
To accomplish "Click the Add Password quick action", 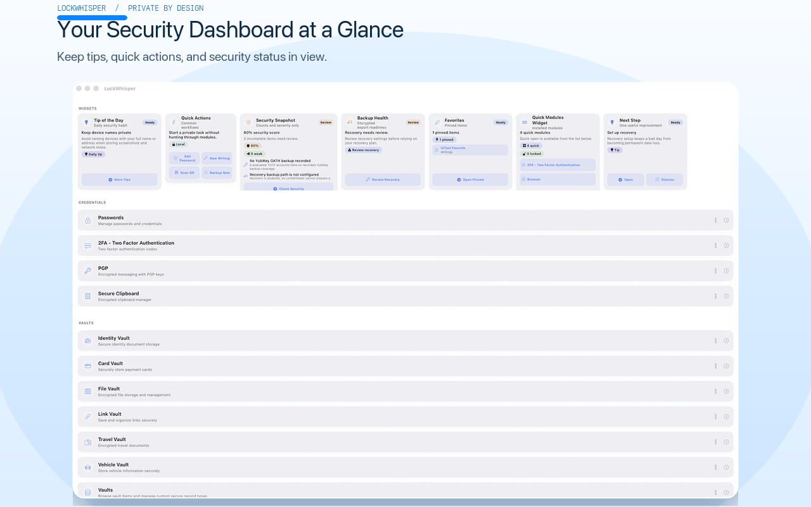I will click(x=184, y=158).
